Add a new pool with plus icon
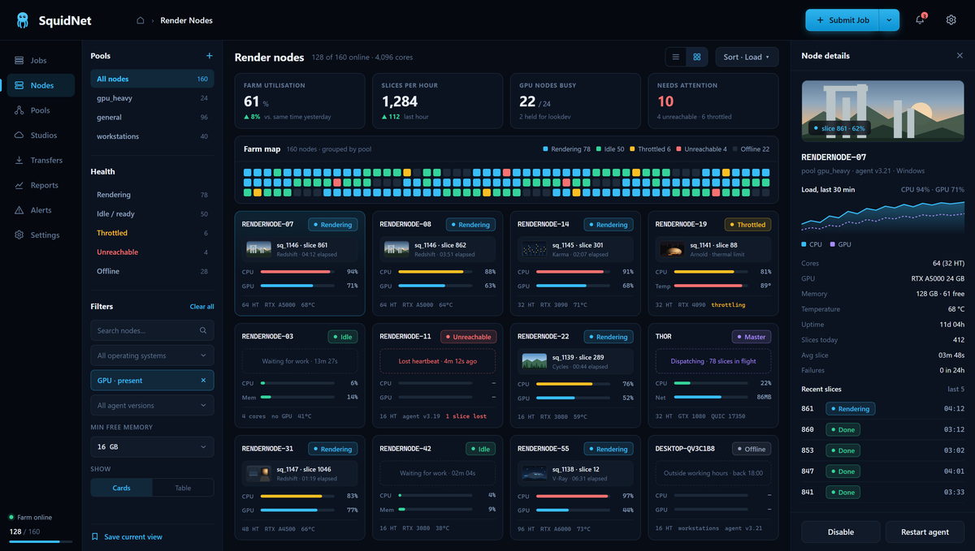 (x=209, y=56)
